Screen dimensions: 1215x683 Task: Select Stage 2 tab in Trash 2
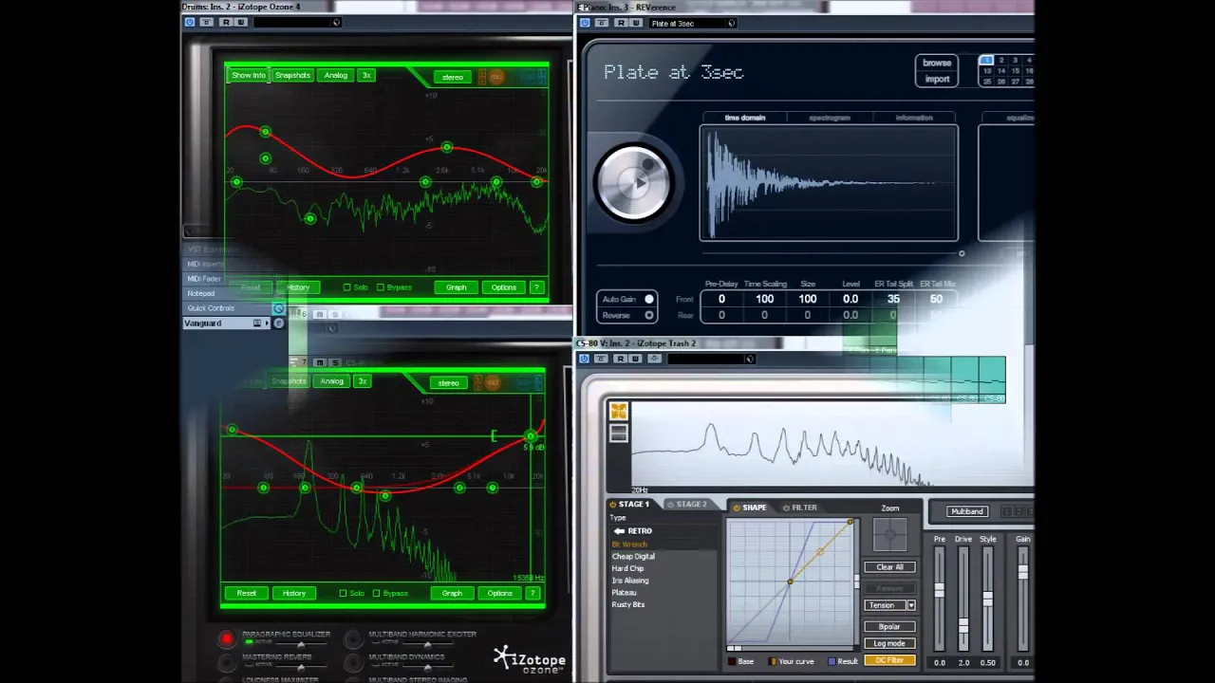(687, 505)
